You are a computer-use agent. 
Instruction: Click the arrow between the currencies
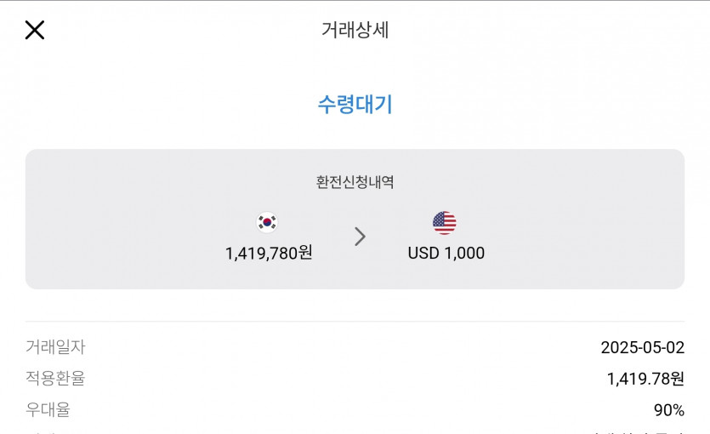(360, 237)
